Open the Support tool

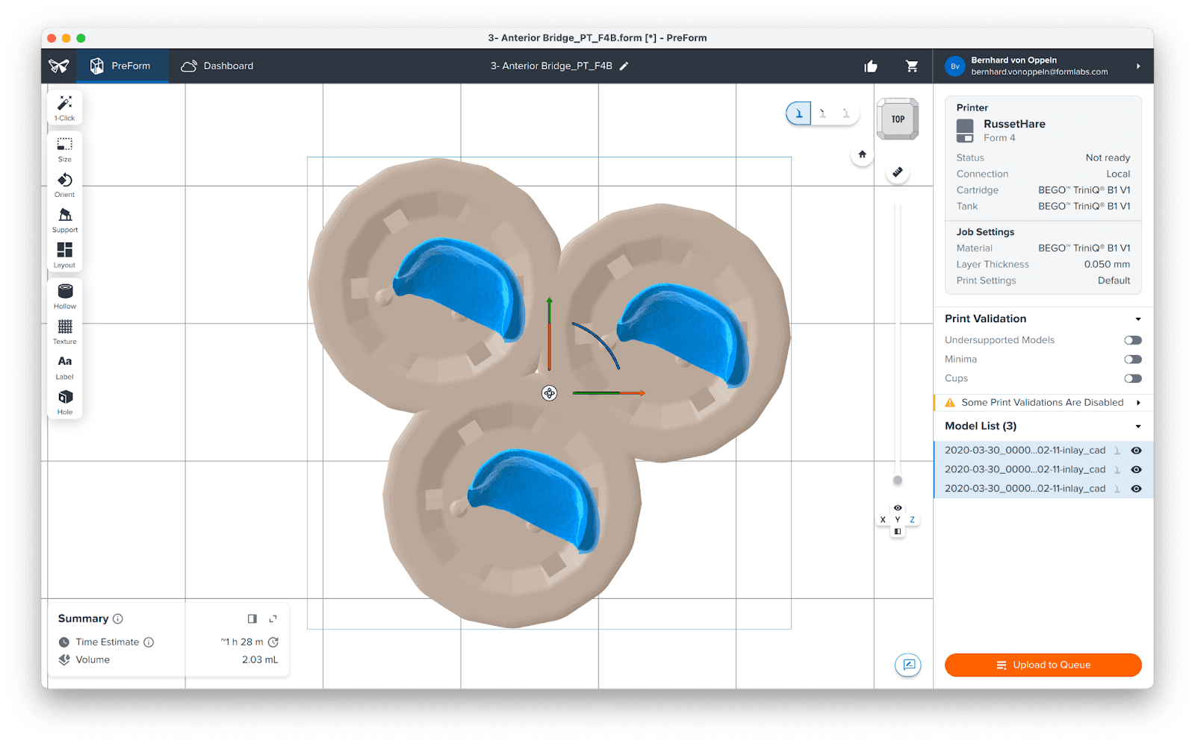[65, 219]
